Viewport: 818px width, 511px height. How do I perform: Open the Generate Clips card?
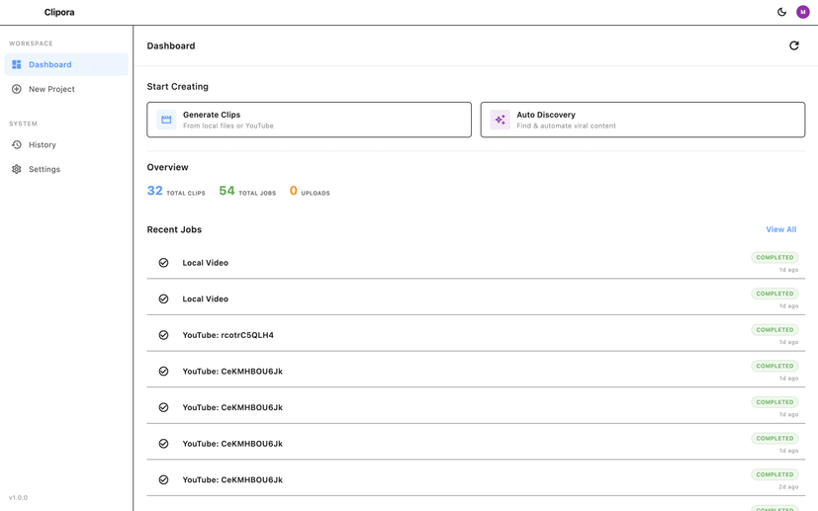(309, 120)
